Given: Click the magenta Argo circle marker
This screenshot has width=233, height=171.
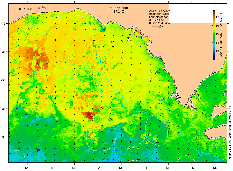Looking at the screenshot, I should click(39, 8).
